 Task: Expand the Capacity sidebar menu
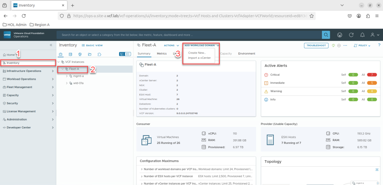click(28, 95)
